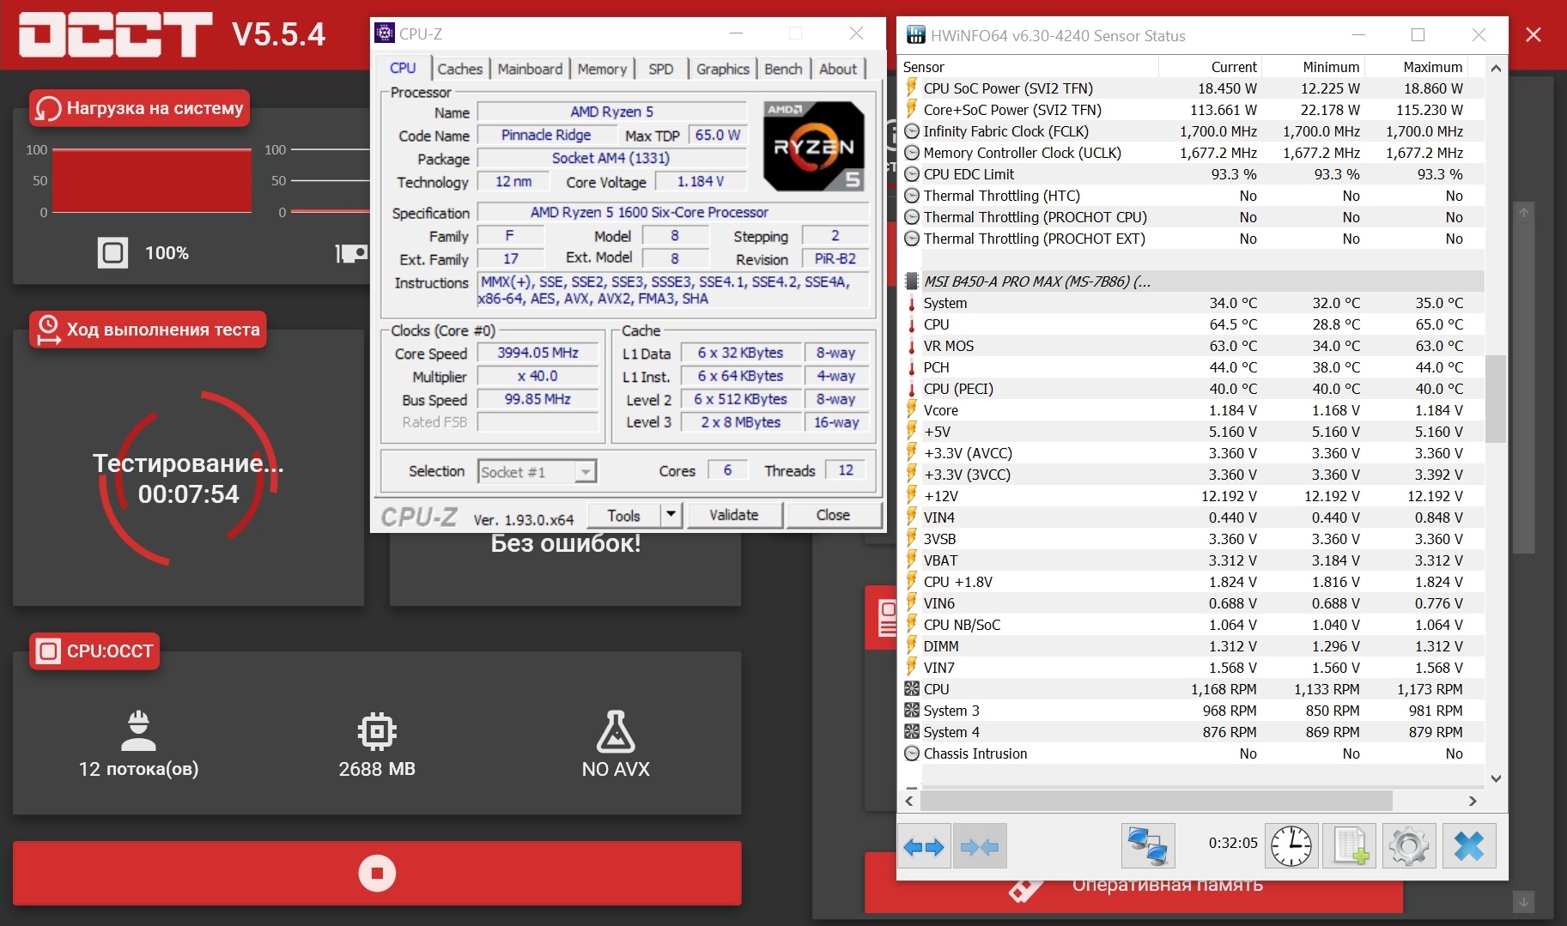1567x926 pixels.
Task: Select the CPU tab in CPU-Z
Action: [403, 68]
